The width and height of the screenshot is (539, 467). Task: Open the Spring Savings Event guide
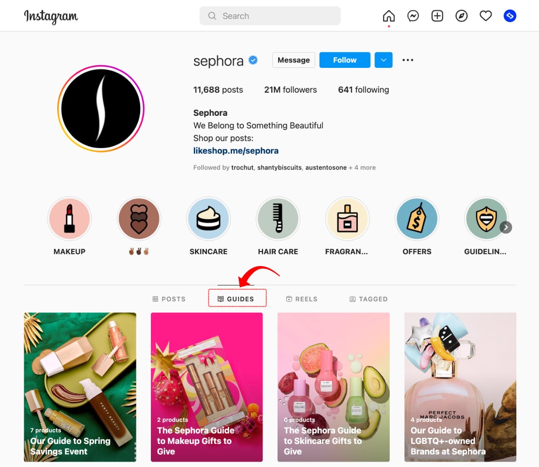click(x=80, y=387)
